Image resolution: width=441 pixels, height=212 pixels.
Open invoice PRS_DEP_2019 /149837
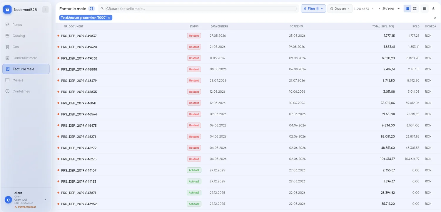pos(79,36)
